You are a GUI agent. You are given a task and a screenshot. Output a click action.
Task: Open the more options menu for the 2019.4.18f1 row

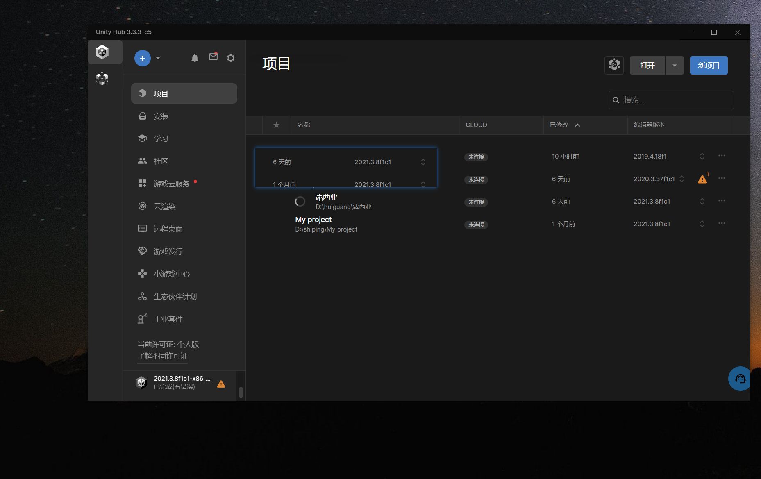tap(722, 156)
